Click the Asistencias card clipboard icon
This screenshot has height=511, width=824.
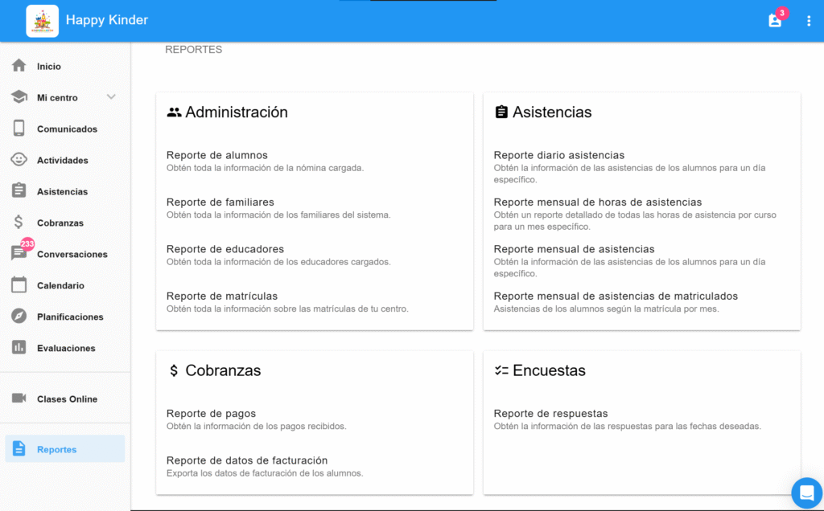pos(501,112)
